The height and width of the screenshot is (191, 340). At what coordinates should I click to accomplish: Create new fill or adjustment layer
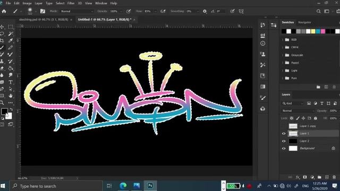tap(312, 177)
